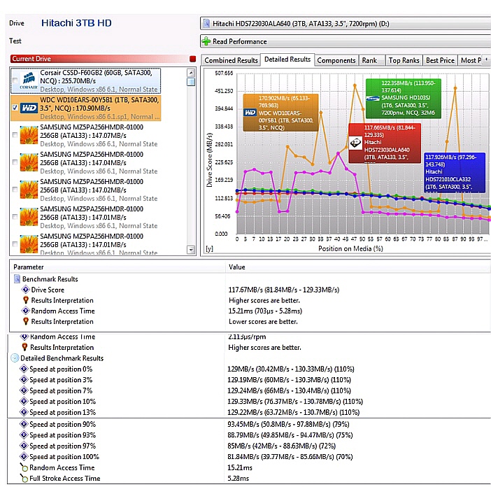This screenshot has height=487, width=491.
Task: Click the diamond icon beside Speed at position 93%
Action: click(24, 435)
